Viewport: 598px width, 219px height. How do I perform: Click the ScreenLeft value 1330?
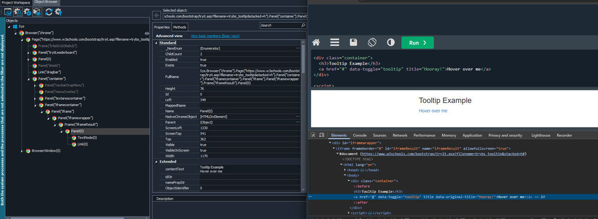coord(204,128)
